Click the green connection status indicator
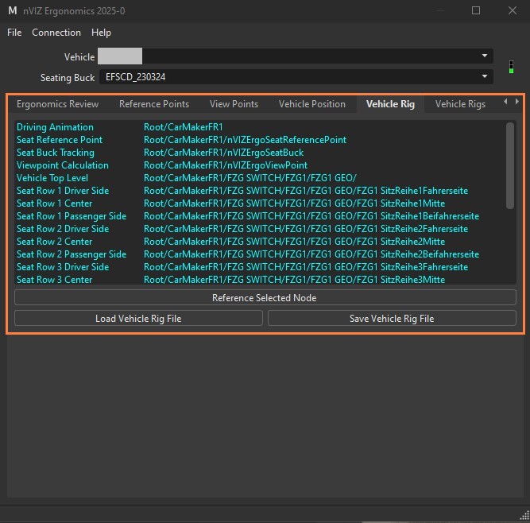The height and width of the screenshot is (523, 530). pos(511,67)
